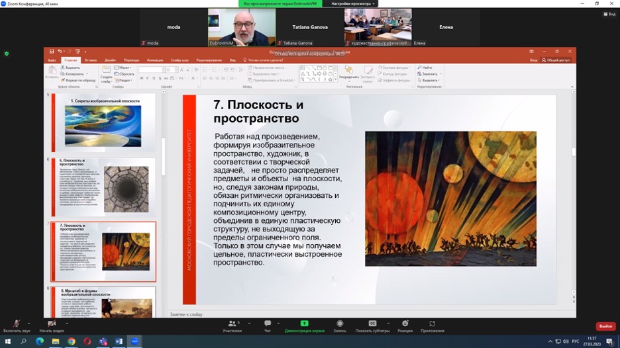Click Демонстрация экрана share screen icon

(305, 324)
